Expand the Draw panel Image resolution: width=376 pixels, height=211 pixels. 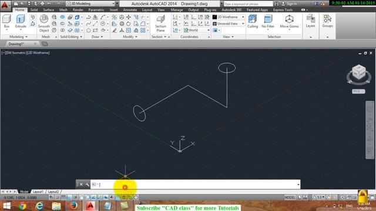point(97,37)
